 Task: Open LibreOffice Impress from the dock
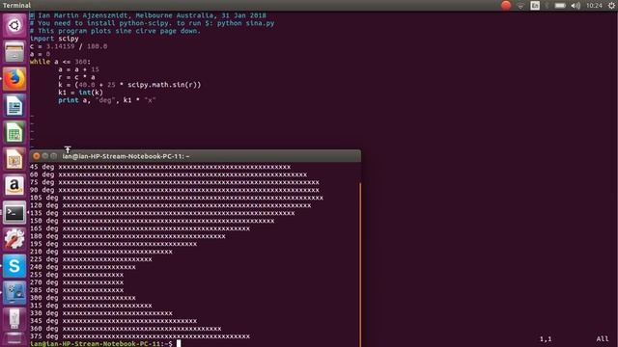pyautogui.click(x=14, y=159)
